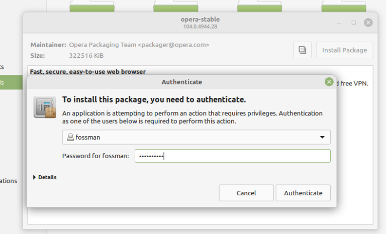Select the highlighted green sidebar item
The image size is (386, 234).
point(11,82)
